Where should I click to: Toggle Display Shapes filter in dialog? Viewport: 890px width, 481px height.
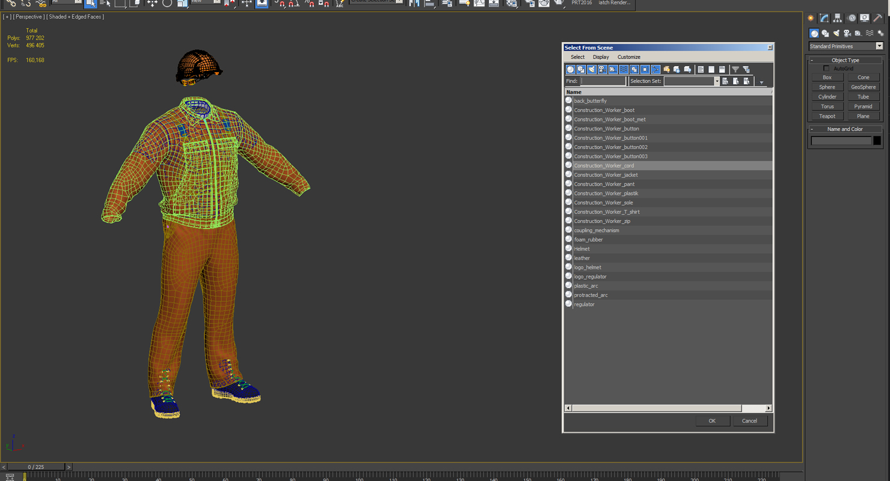click(x=581, y=70)
